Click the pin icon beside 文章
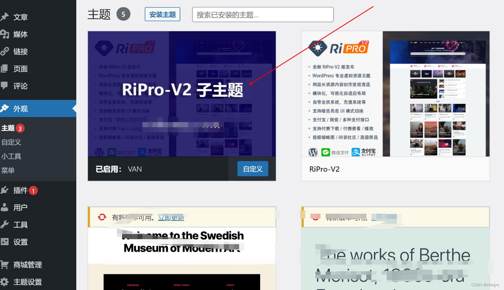This screenshot has height=290, width=504. (4, 17)
